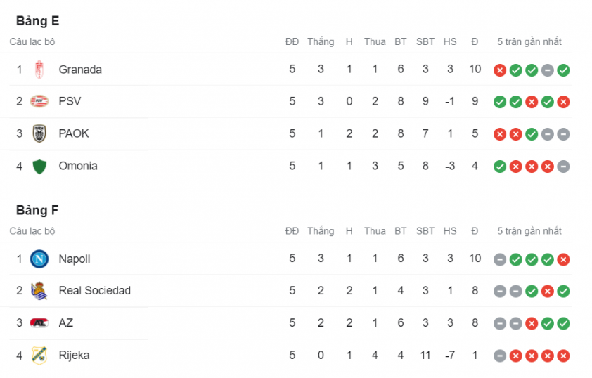Click the Bảng F group heading
The width and height of the screenshot is (592, 378).
tap(37, 211)
